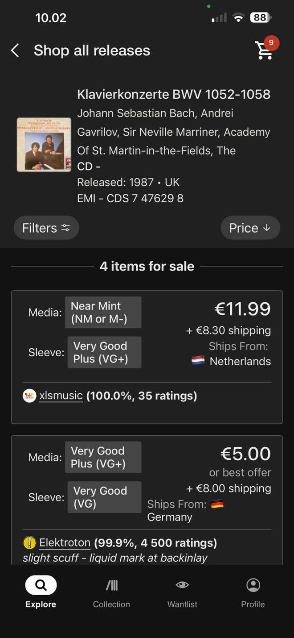
Task: Tap the Germany flag icon
Action: (217, 504)
